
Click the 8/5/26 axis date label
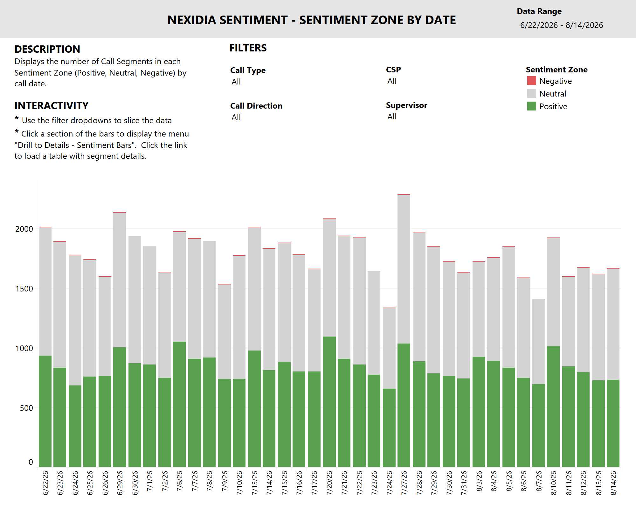[509, 481]
